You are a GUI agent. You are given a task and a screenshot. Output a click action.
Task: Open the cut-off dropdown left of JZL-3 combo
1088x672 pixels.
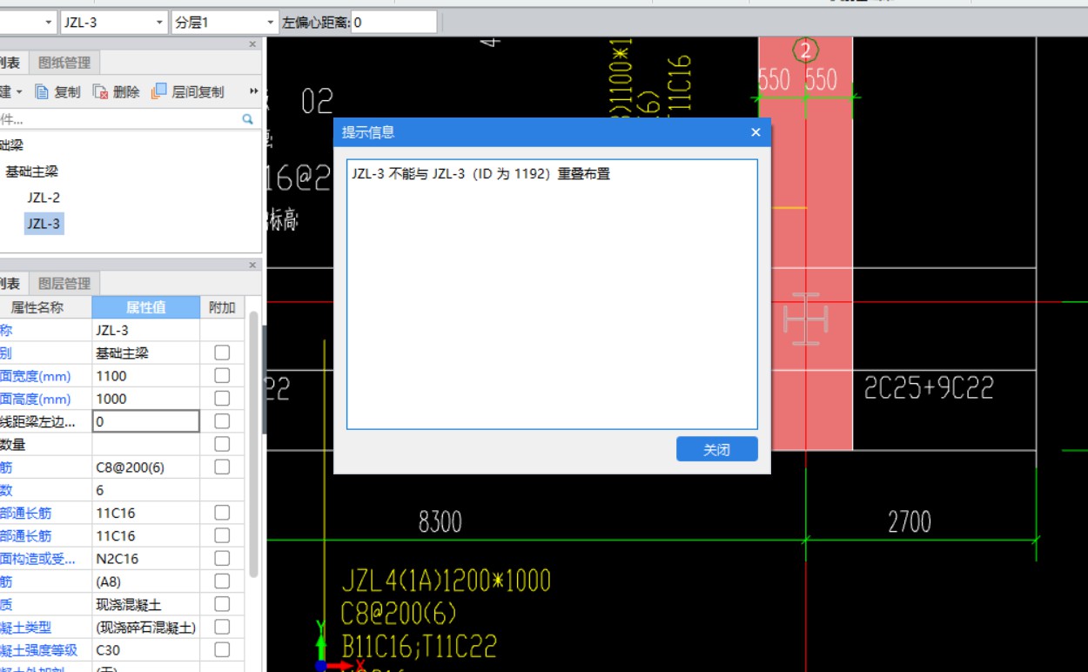point(48,23)
